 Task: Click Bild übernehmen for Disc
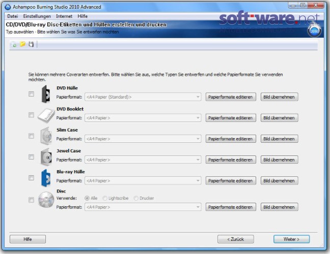coord(279,207)
